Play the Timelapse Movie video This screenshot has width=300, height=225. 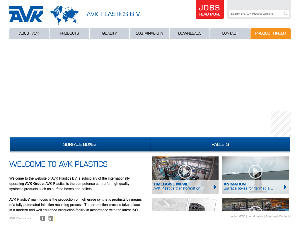tap(185, 172)
